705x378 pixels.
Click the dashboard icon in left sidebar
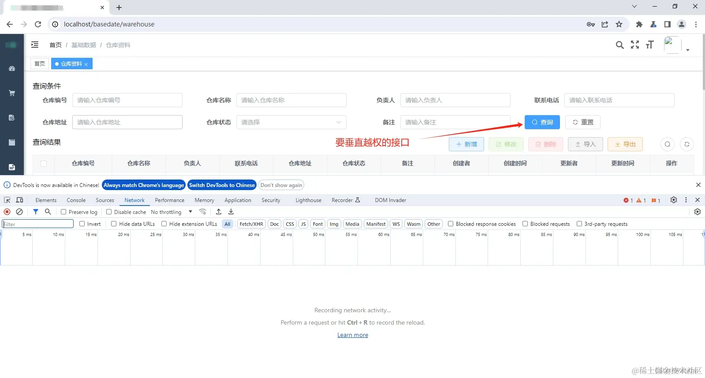[12, 68]
